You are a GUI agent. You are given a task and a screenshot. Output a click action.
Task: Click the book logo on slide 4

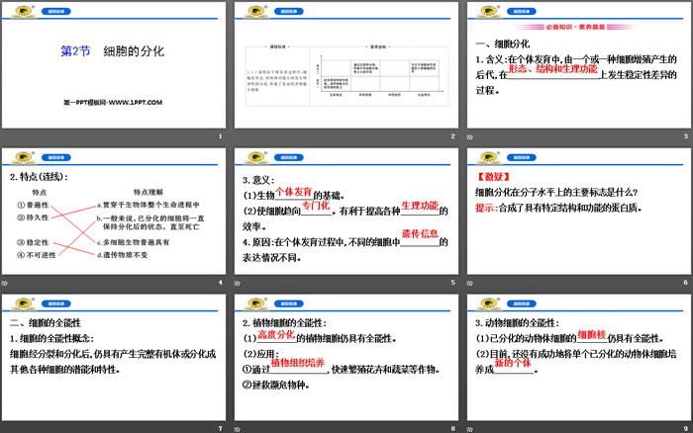pyautogui.click(x=24, y=157)
